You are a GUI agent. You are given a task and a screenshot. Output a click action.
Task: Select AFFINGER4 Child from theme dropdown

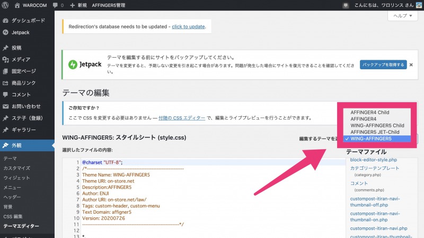click(369, 113)
